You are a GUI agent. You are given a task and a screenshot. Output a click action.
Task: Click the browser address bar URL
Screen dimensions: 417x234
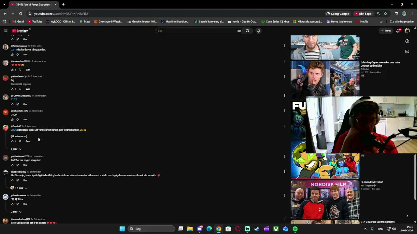pyautogui.click(x=61, y=14)
